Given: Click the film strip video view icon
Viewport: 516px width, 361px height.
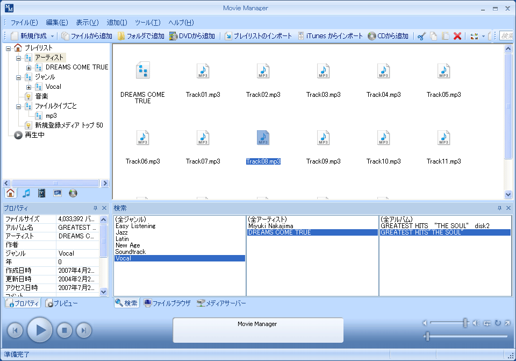Looking at the screenshot, I should click(x=41, y=193).
